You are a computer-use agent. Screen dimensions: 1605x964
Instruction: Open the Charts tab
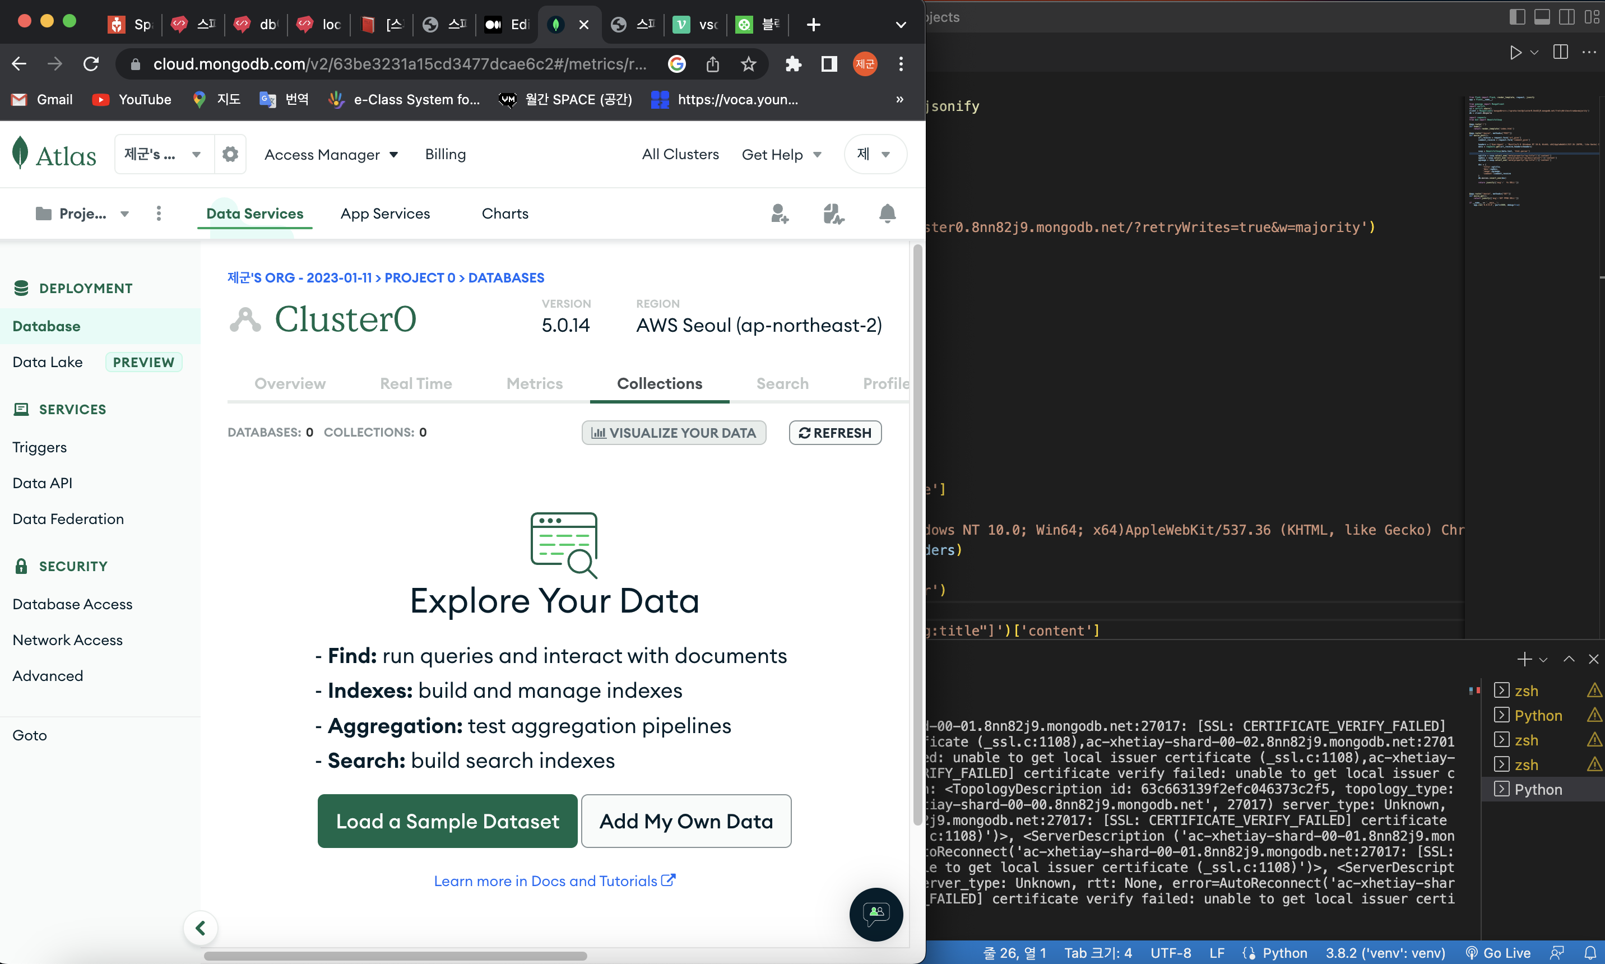coord(505,214)
